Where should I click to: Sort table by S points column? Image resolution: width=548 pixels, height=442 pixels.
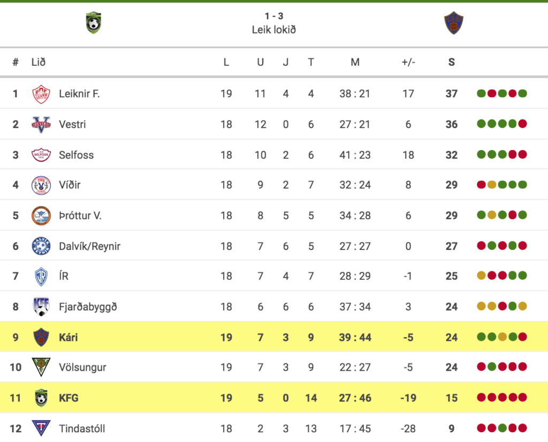452,62
